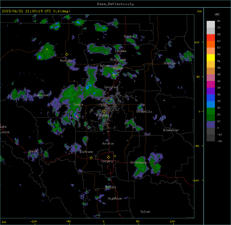Click the yellow V marker in the northwest storm cell

[47, 49]
